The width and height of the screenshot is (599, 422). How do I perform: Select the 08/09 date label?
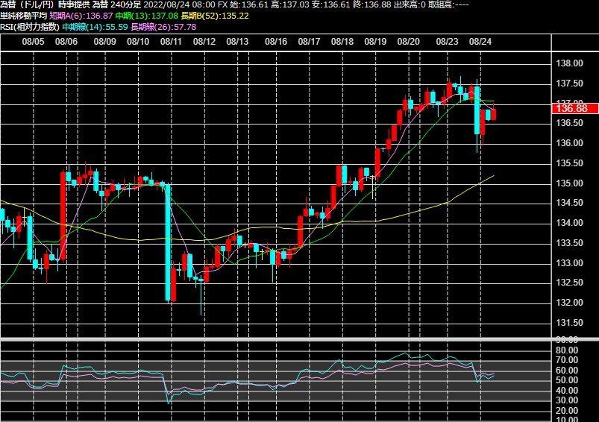coord(104,42)
